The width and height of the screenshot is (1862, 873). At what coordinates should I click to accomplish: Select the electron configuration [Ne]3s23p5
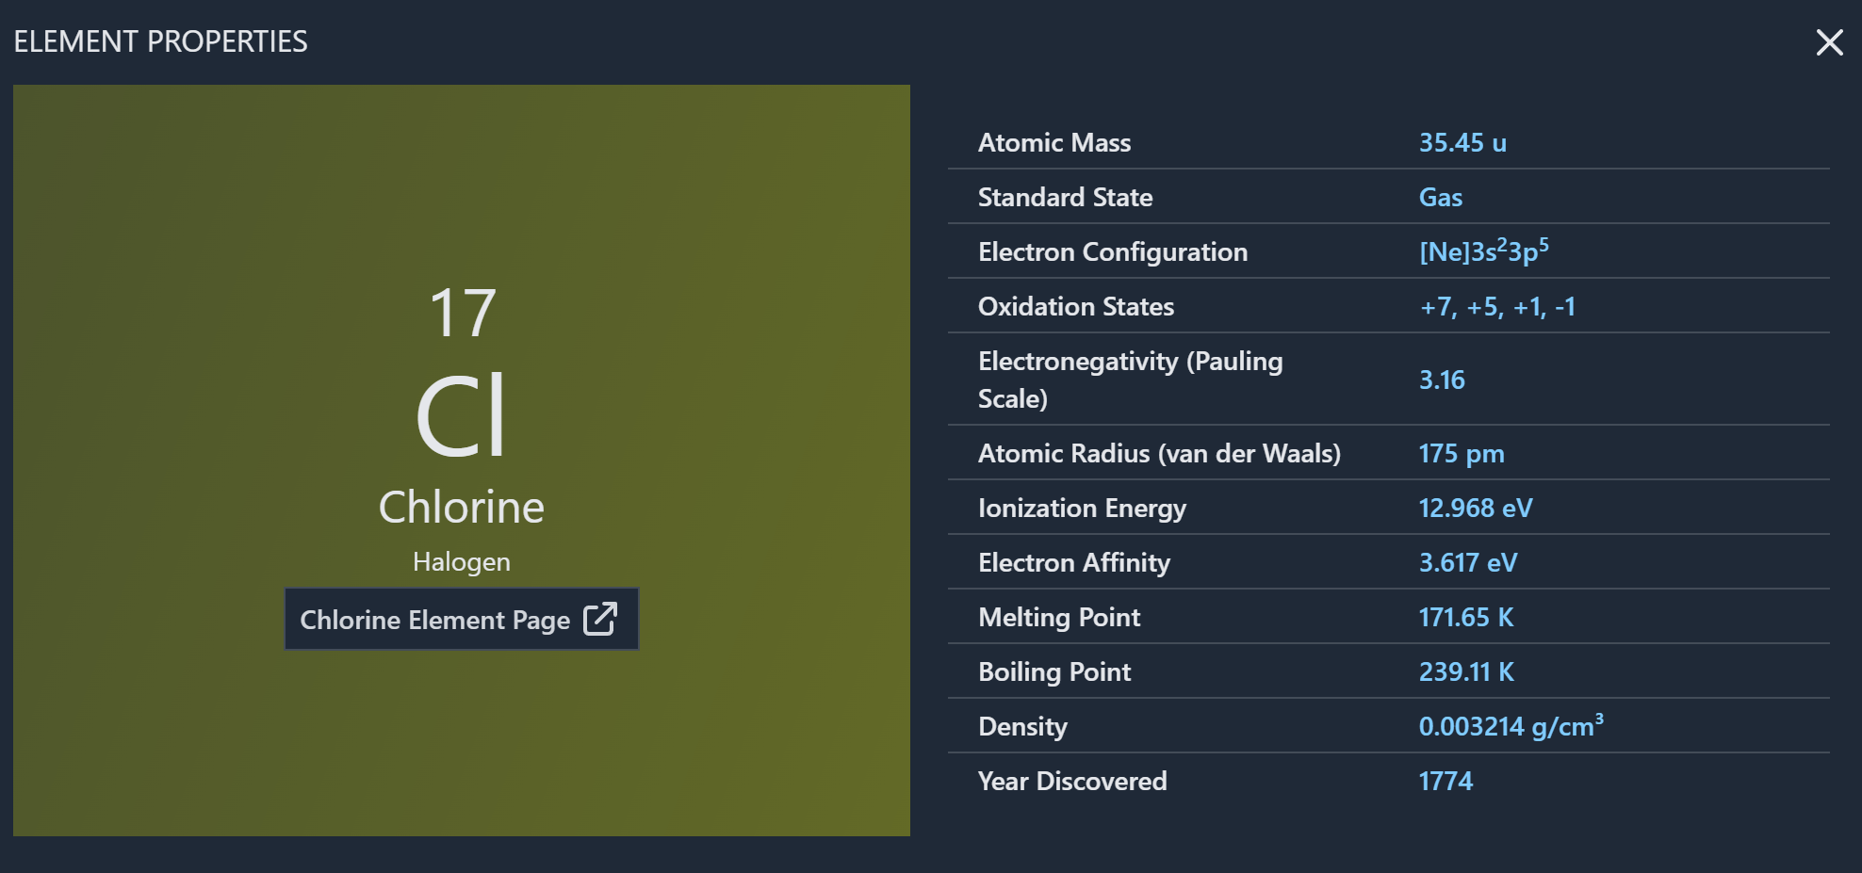coord(1484,251)
